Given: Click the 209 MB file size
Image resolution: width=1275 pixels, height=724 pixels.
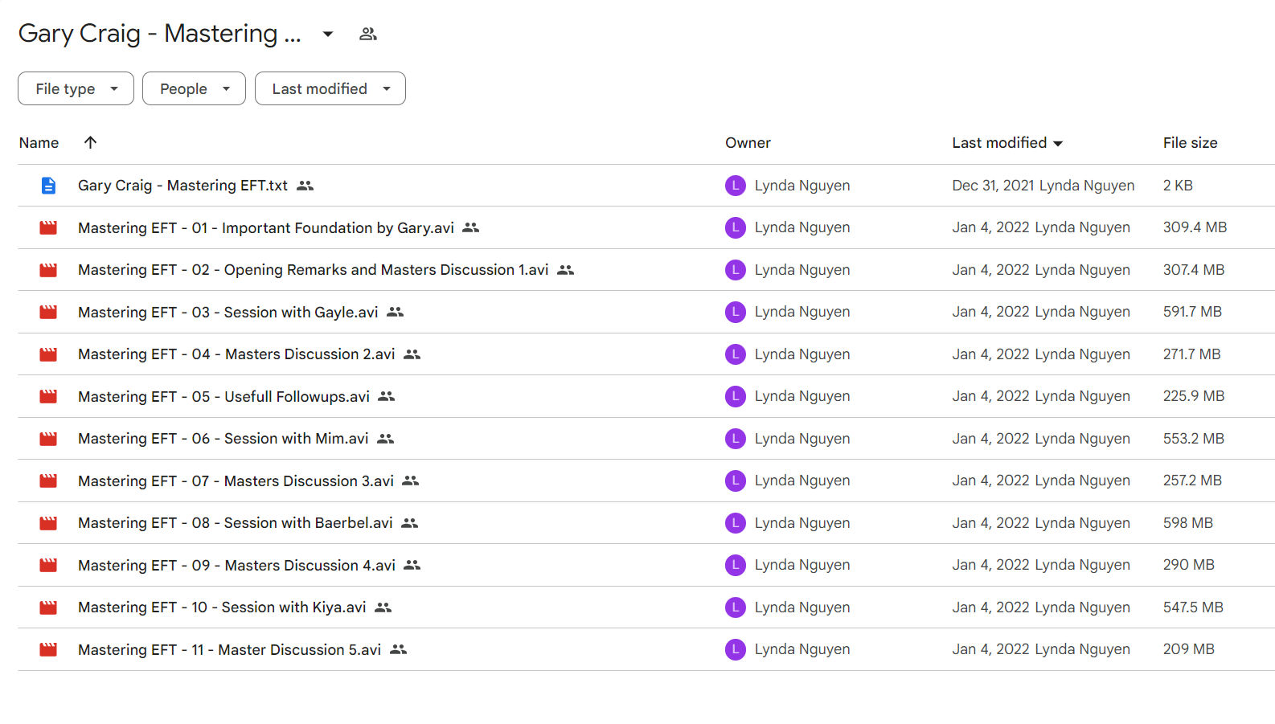Looking at the screenshot, I should (1189, 649).
